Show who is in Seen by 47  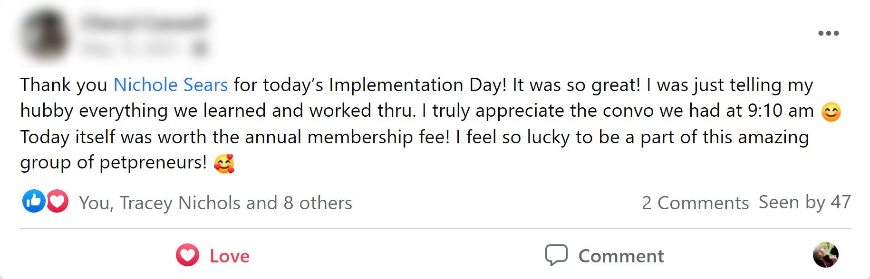click(x=804, y=202)
